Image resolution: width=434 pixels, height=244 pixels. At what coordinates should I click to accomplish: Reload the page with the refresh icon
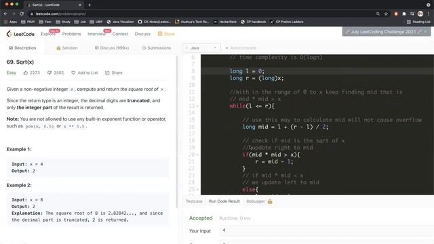[22, 14]
